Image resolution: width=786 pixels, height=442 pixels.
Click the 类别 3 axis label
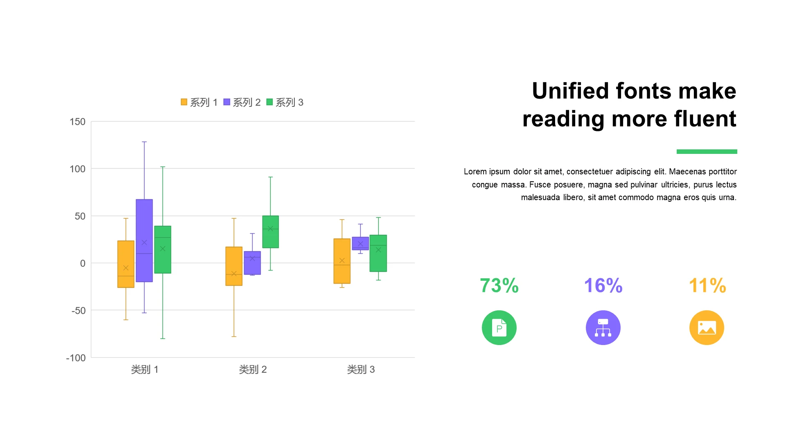361,370
